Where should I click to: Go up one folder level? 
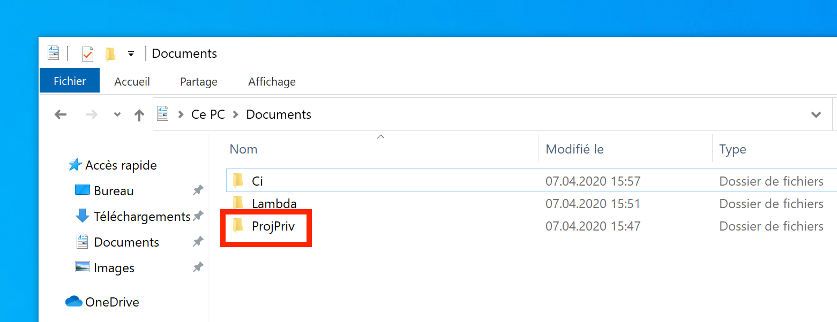pyautogui.click(x=139, y=114)
